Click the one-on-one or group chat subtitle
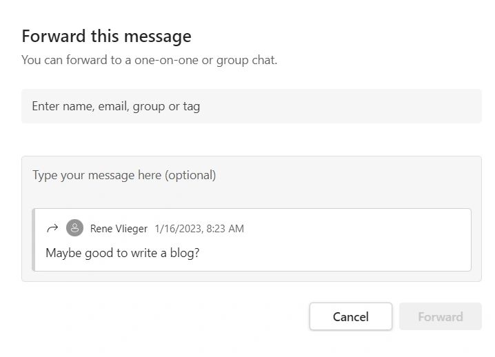Screen dimensions: 495x357 click(x=149, y=60)
